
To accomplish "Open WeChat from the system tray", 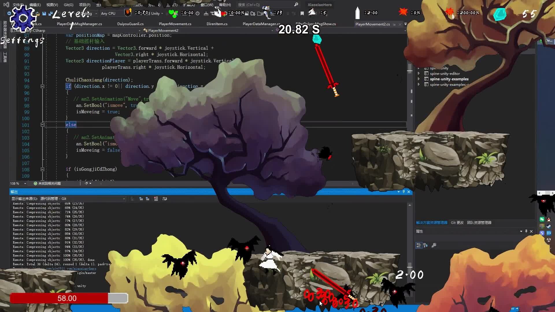I will point(542,220).
